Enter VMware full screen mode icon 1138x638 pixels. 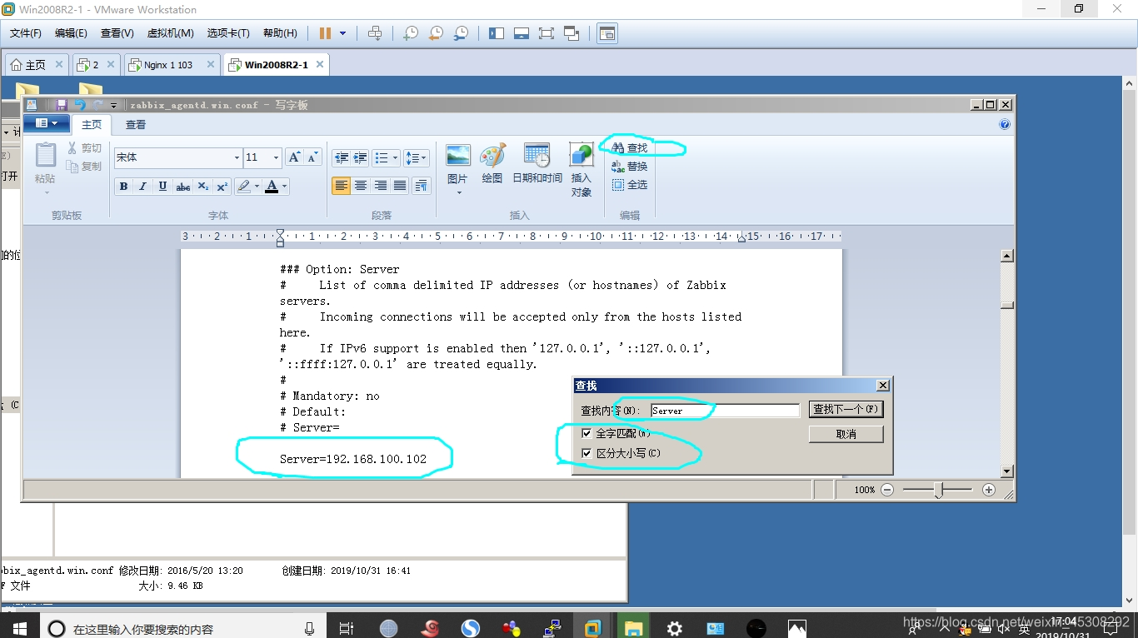[x=547, y=33]
